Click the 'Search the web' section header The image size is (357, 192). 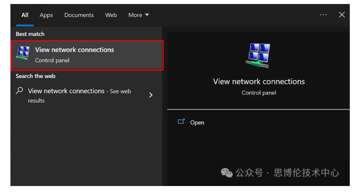35,76
